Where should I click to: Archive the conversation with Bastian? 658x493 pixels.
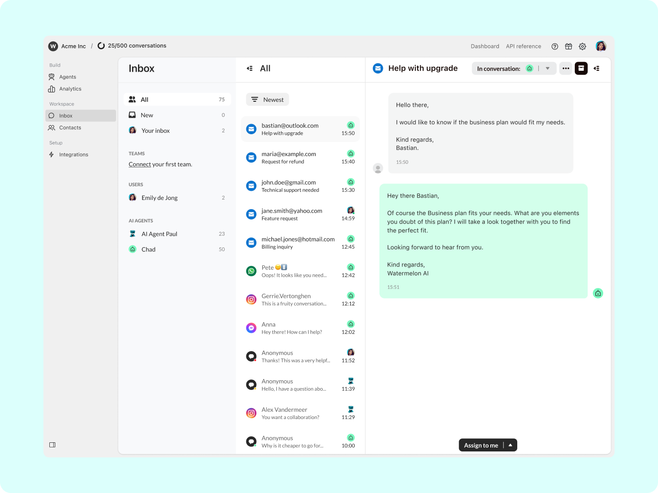[581, 68]
